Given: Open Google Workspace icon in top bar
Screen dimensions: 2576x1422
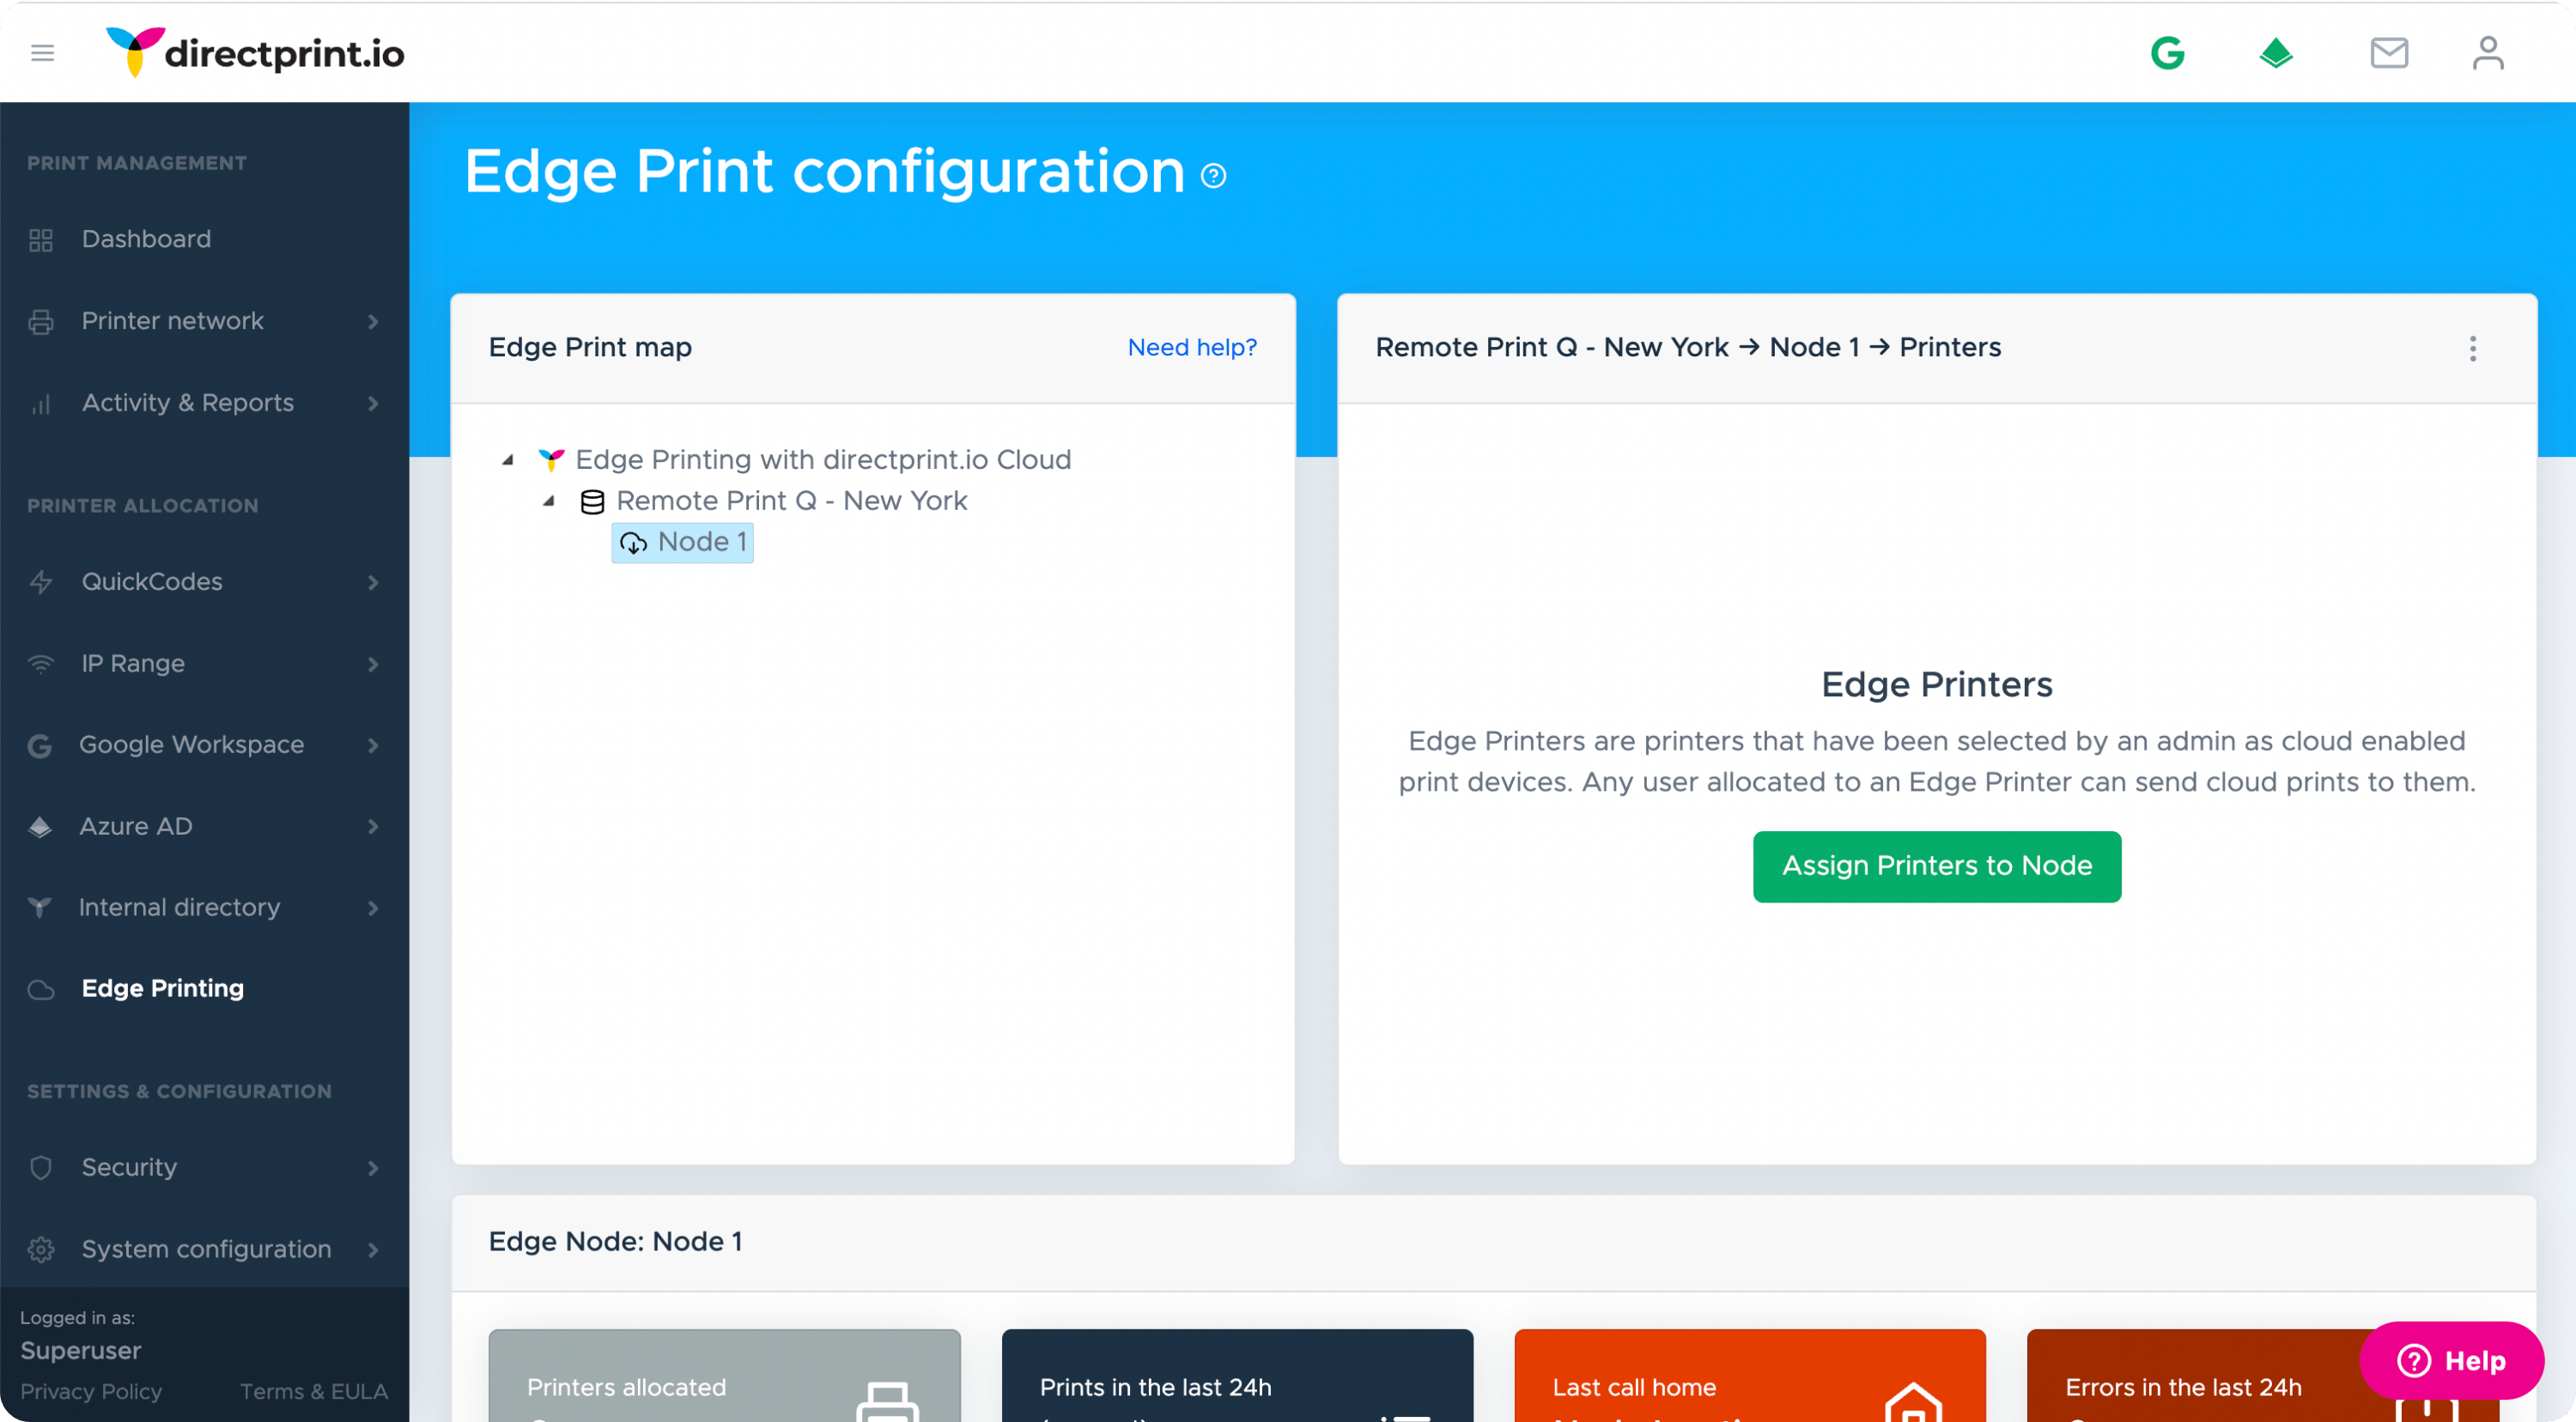Looking at the screenshot, I should pyautogui.click(x=2167, y=52).
